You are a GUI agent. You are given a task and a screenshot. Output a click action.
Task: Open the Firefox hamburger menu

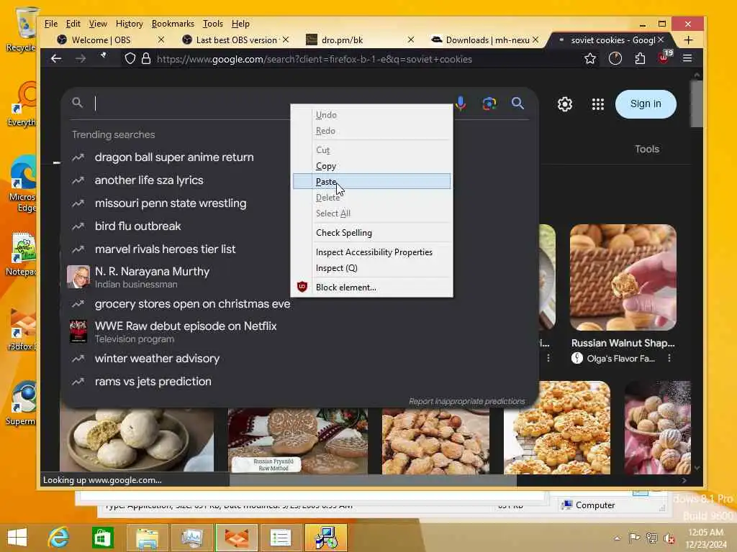(x=687, y=59)
